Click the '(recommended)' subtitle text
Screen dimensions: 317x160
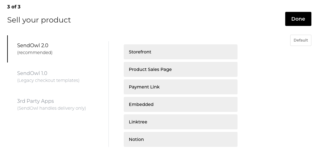[35, 52]
